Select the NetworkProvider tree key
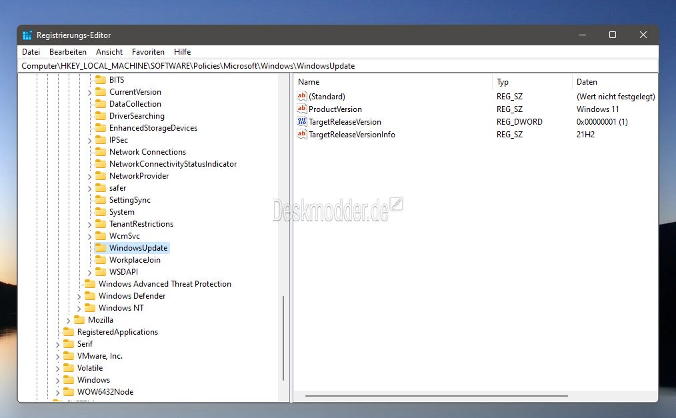676x418 pixels. pos(139,176)
